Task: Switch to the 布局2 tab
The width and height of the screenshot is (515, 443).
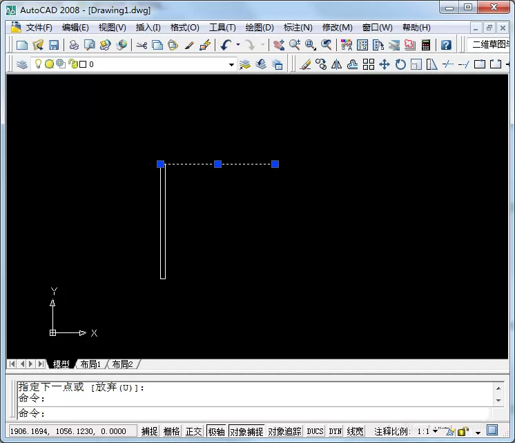Action: click(122, 364)
